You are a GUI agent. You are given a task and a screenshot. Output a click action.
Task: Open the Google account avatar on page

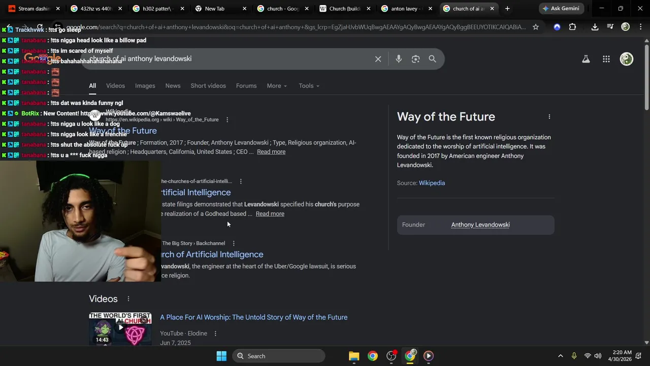(627, 59)
